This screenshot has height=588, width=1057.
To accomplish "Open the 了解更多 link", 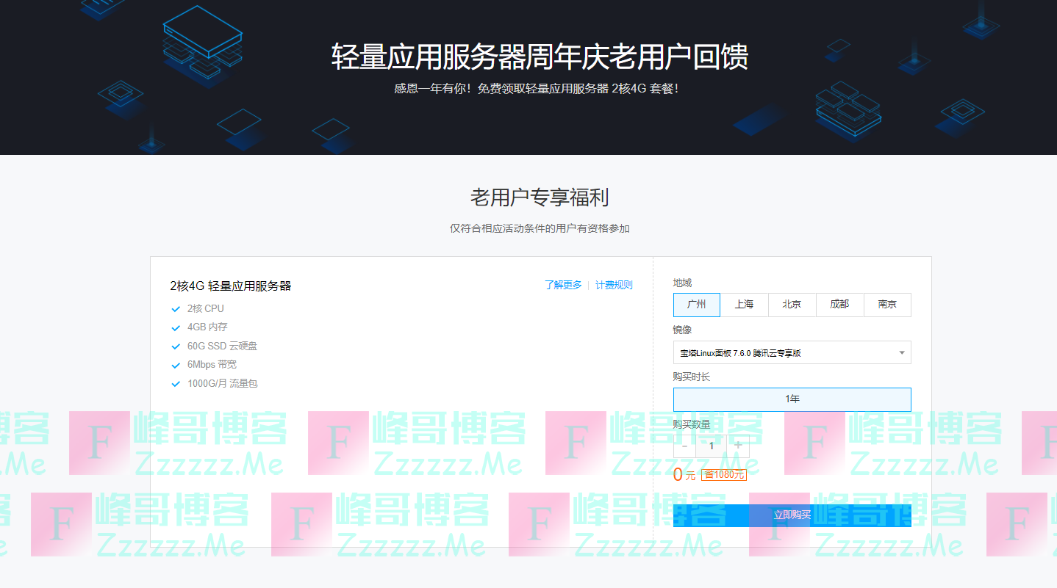I will coord(563,286).
